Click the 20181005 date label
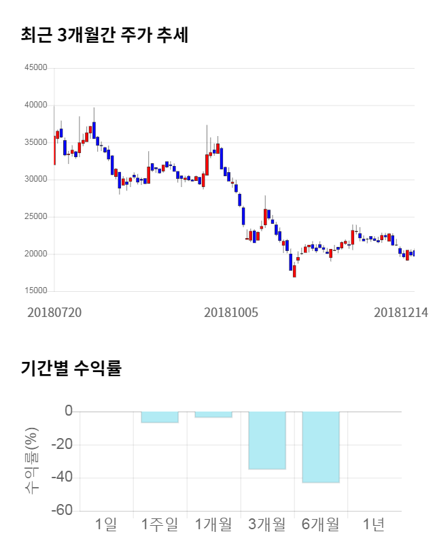Screen dimensions: 435x551 click(x=231, y=312)
